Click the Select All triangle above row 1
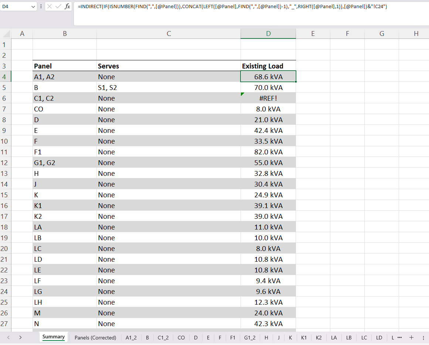The height and width of the screenshot is (345, 429). pyautogui.click(x=5, y=33)
